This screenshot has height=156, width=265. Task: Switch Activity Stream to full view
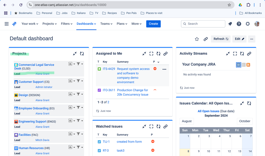point(238,65)
